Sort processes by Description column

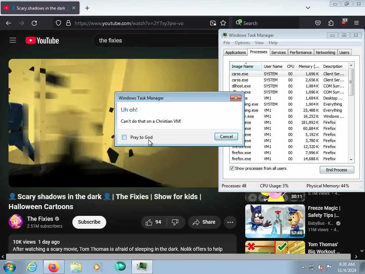pos(334,66)
